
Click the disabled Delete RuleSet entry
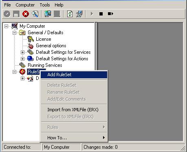click(74, 85)
